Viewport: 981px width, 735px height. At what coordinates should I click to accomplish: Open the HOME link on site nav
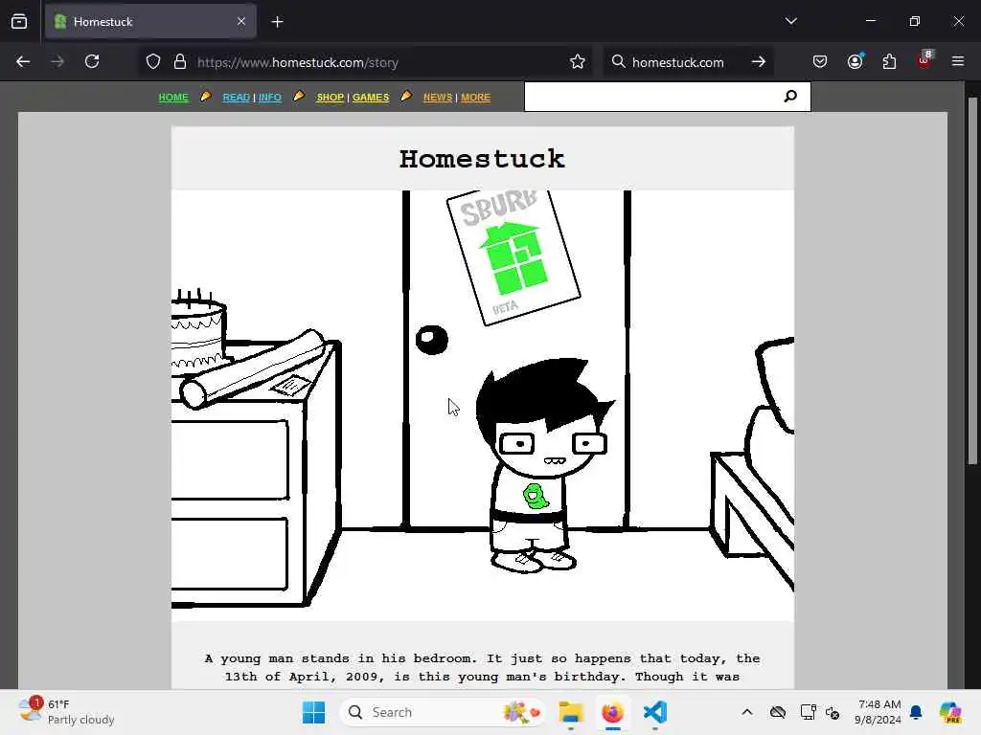pyautogui.click(x=173, y=98)
